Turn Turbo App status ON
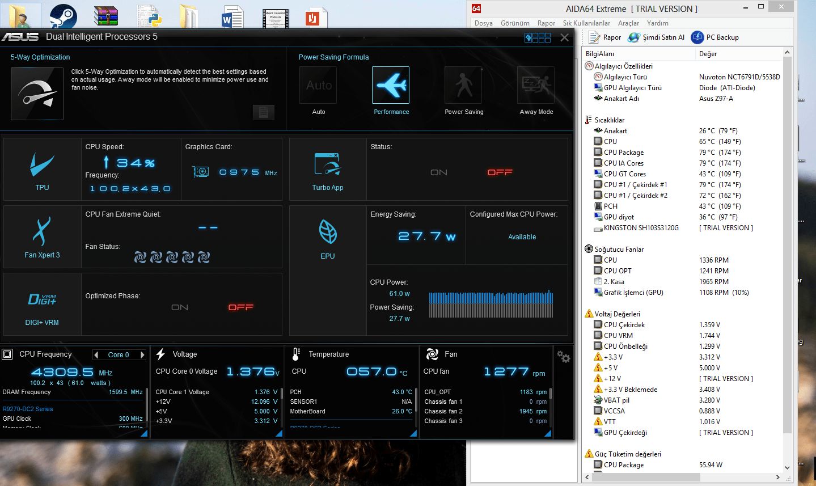The image size is (816, 486). [439, 172]
